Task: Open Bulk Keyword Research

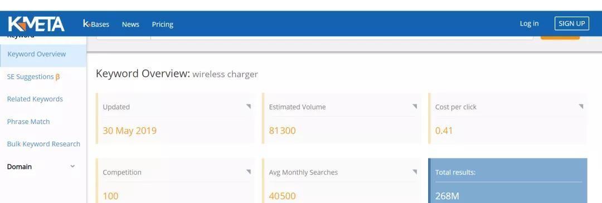Action: coord(43,144)
